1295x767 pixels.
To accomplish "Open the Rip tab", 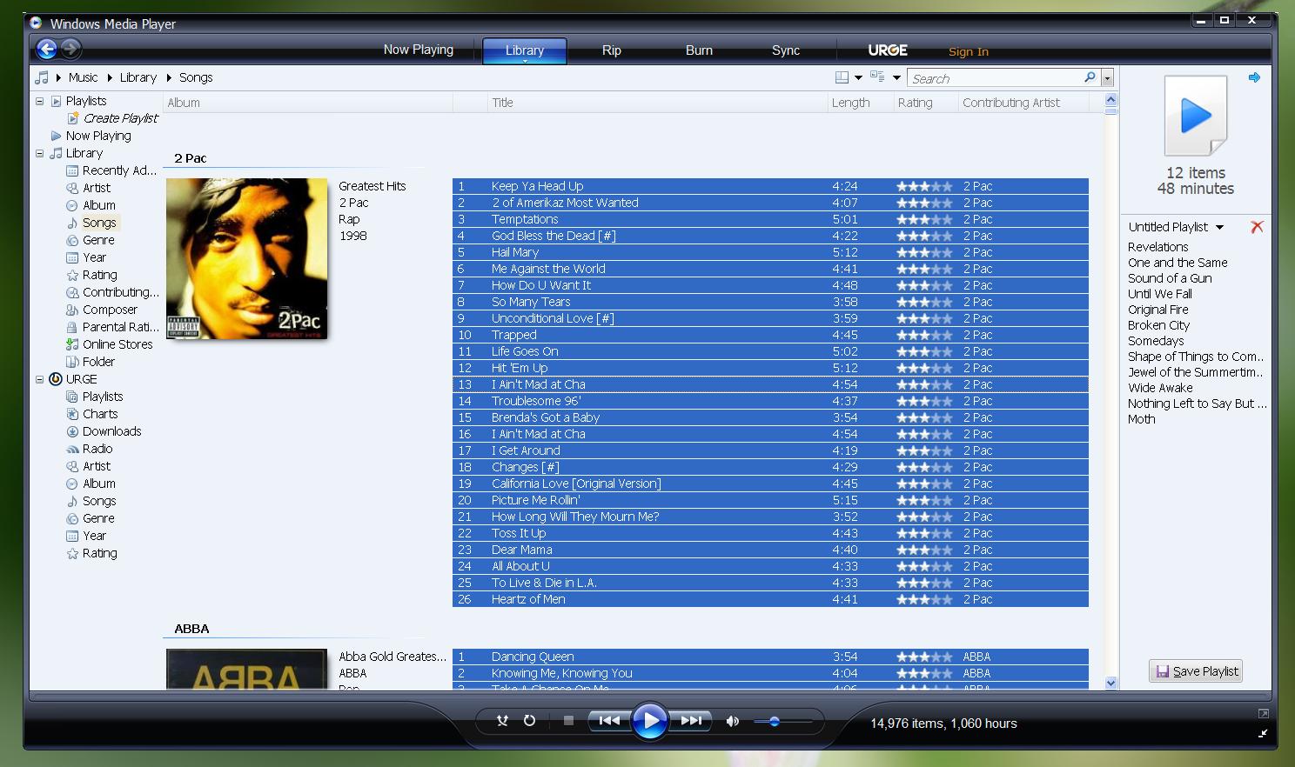I will [x=612, y=50].
